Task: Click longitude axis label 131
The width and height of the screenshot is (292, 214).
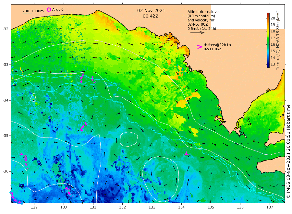Action: [x=93, y=207]
